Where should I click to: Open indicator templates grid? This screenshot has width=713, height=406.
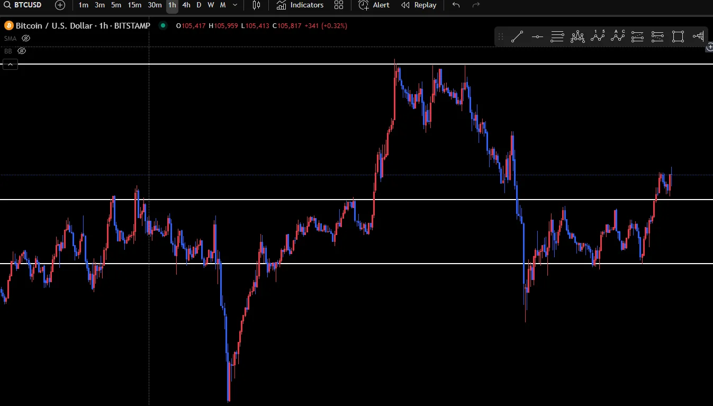click(x=339, y=5)
